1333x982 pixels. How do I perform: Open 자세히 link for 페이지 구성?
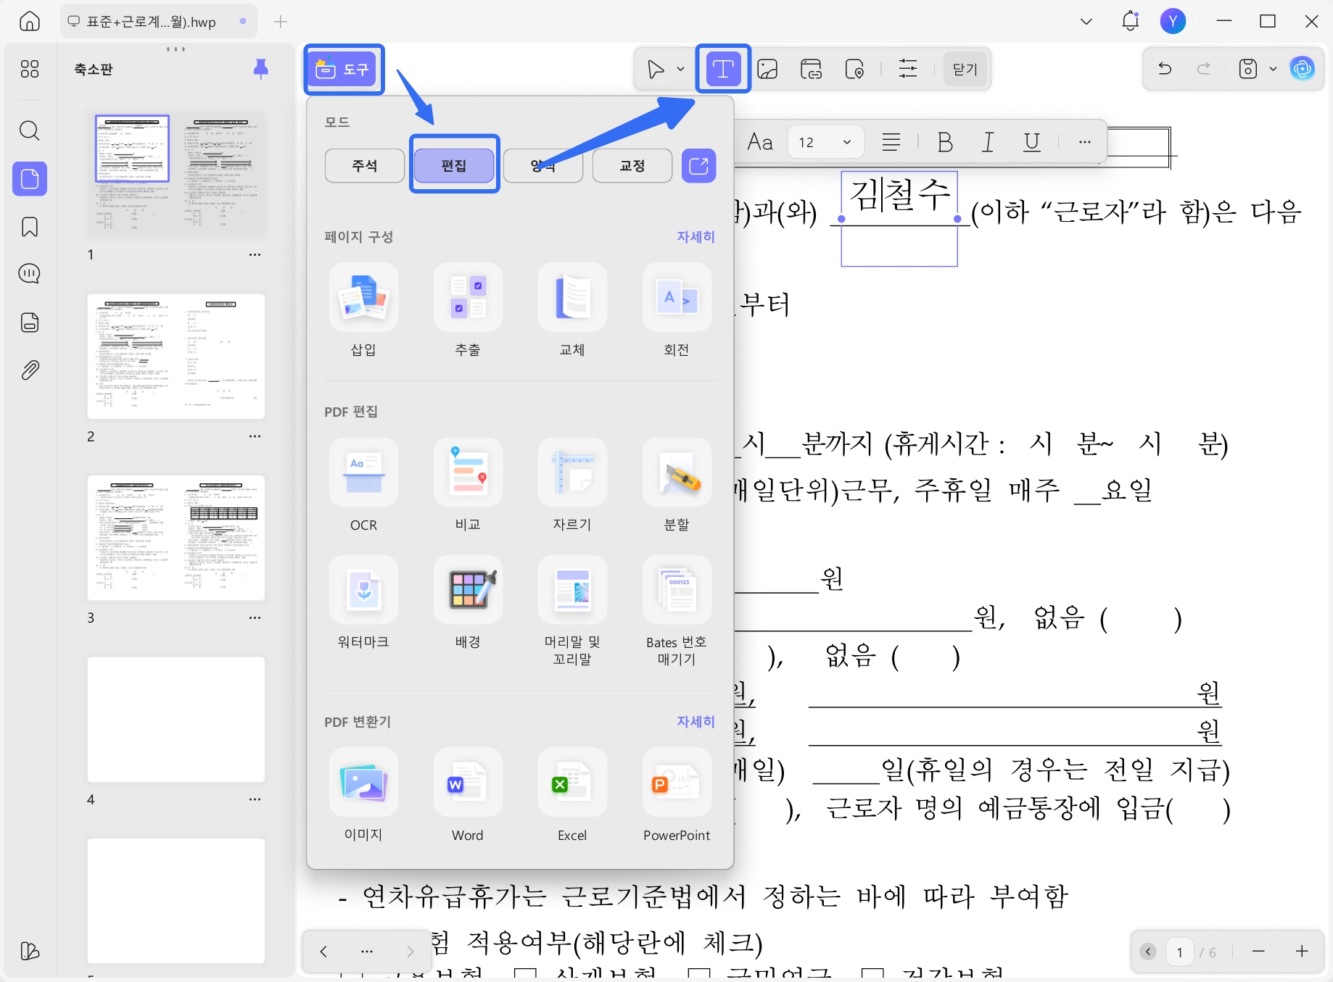[696, 237]
